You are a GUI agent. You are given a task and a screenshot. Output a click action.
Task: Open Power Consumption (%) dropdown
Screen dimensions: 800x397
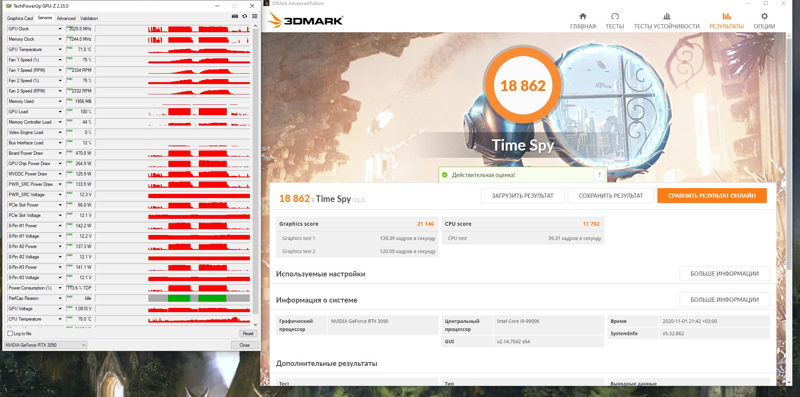pyautogui.click(x=60, y=288)
